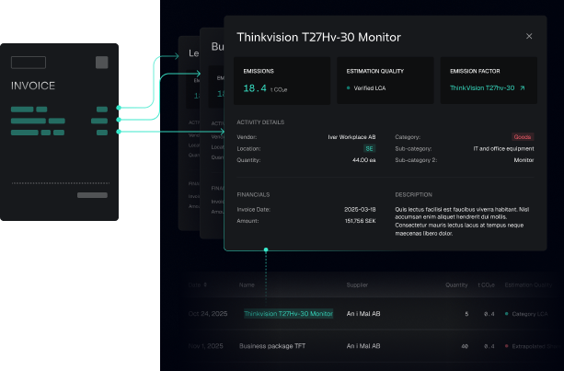
Task: Select the SE location tag
Action: [x=369, y=148]
